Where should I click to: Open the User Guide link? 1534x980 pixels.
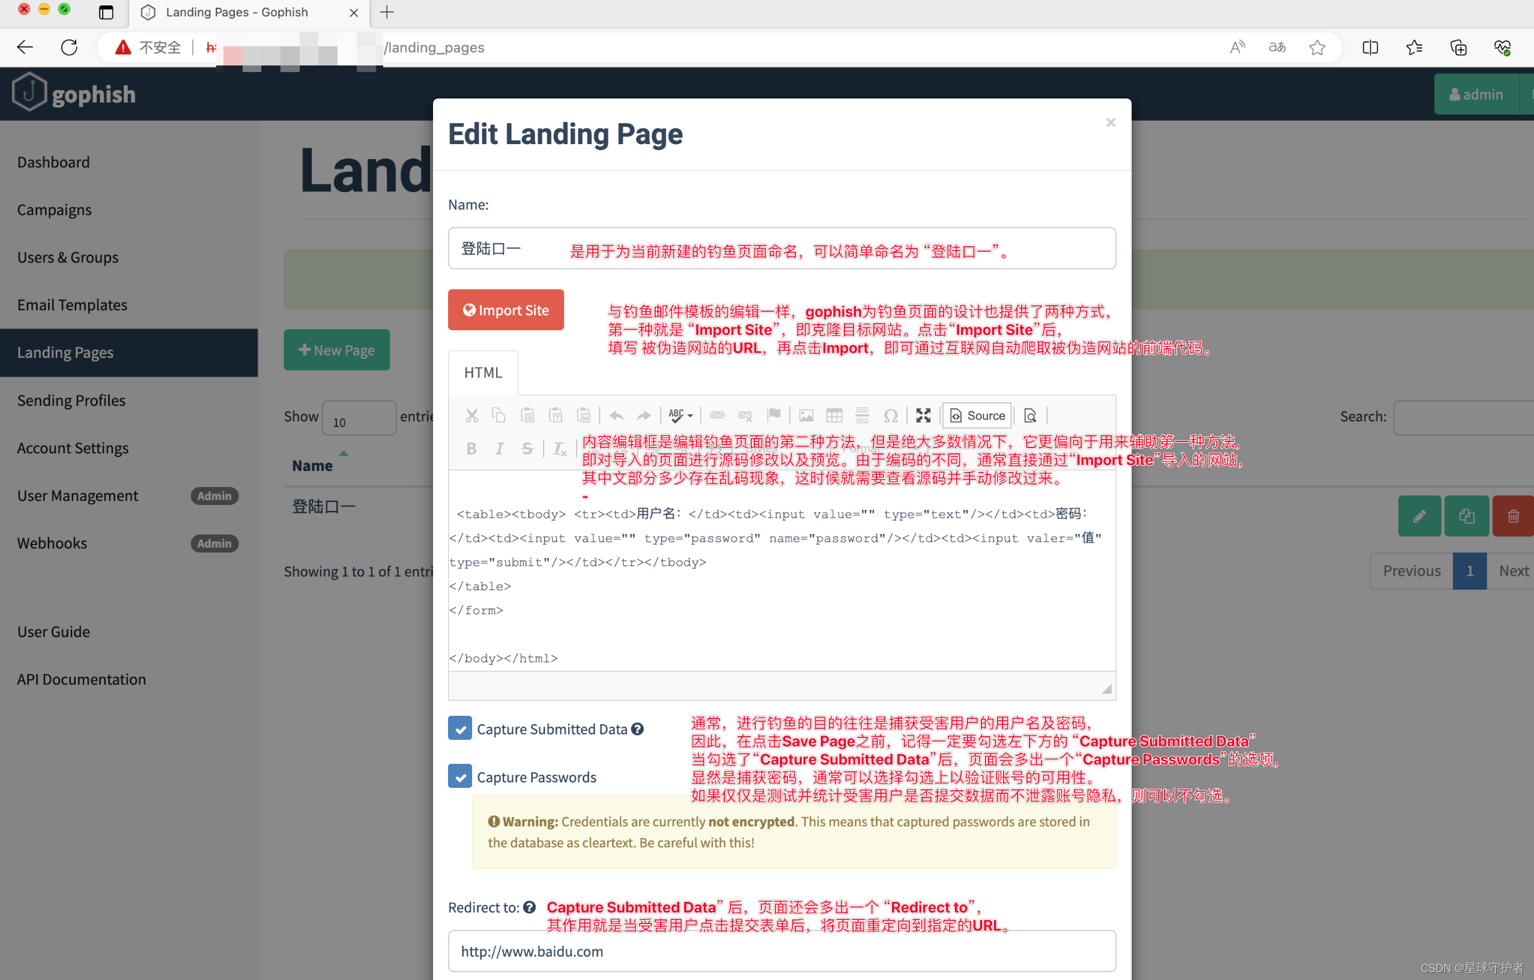pyautogui.click(x=53, y=632)
